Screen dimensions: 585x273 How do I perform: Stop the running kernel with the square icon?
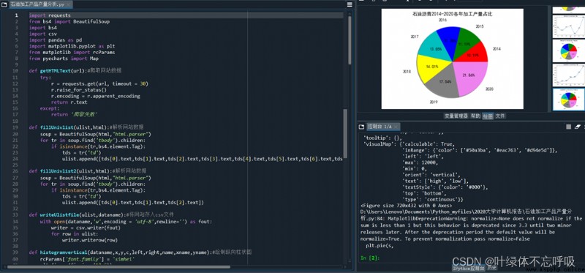(x=569, y=127)
